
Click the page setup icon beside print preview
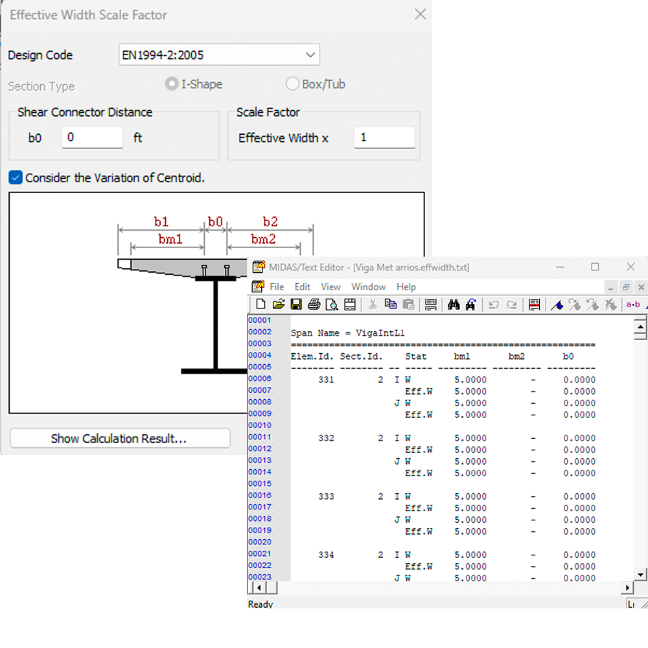click(x=350, y=305)
